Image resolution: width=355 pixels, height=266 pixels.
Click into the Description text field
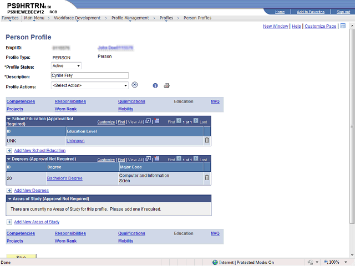click(90, 75)
